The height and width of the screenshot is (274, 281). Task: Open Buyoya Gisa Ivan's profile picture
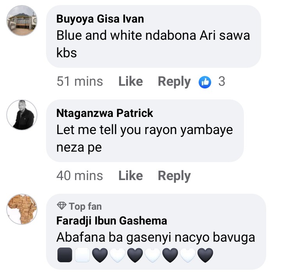click(22, 20)
